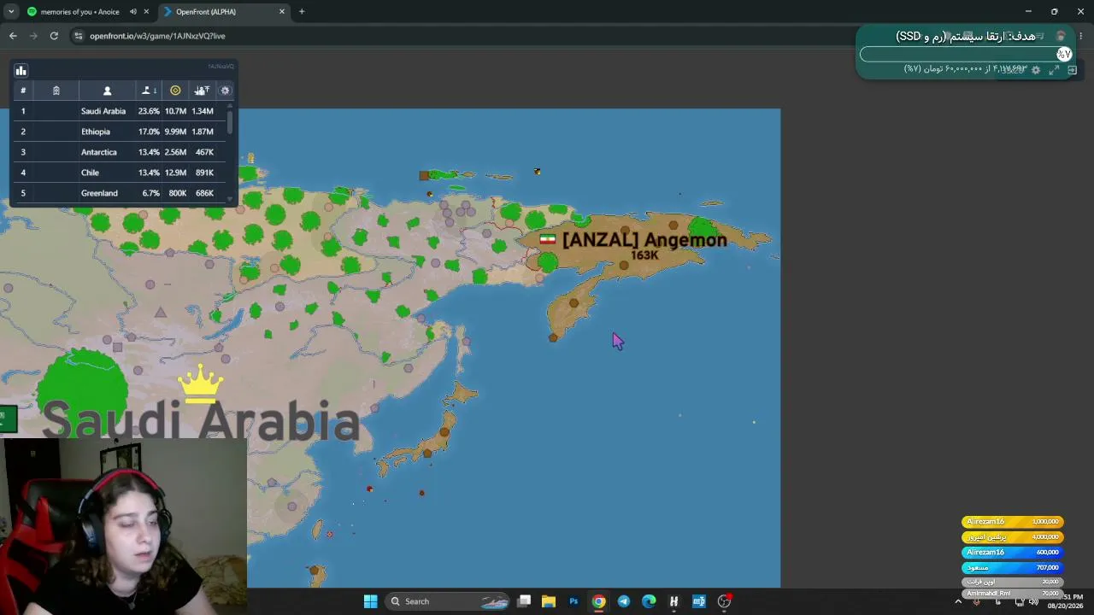Screen dimensions: 1094x615
Task: Switch to Google Chrome on the taskbar
Action: 598,601
